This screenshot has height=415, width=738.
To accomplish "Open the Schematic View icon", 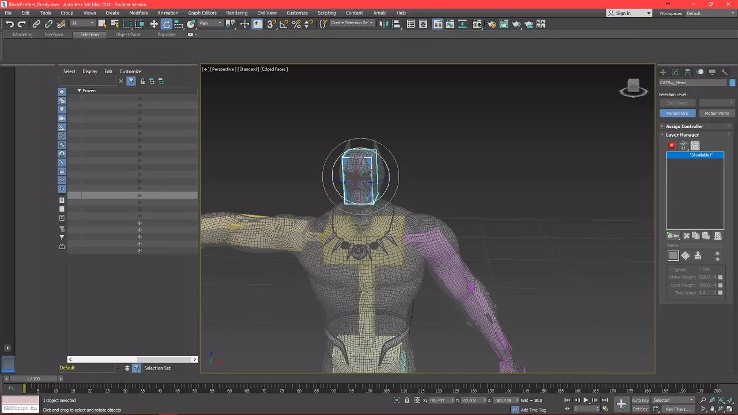I will (462, 24).
